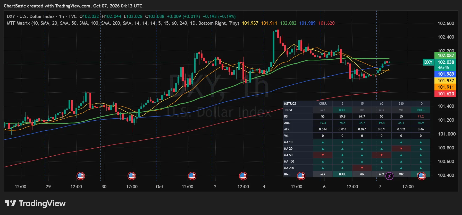Click the 240 column header in the table

point(401,104)
